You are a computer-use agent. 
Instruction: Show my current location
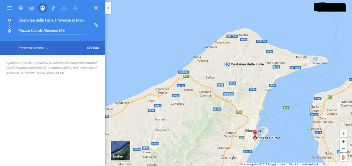[343, 133]
